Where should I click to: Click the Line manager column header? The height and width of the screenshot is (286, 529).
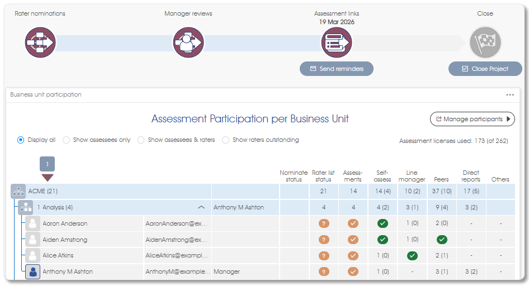pos(412,176)
